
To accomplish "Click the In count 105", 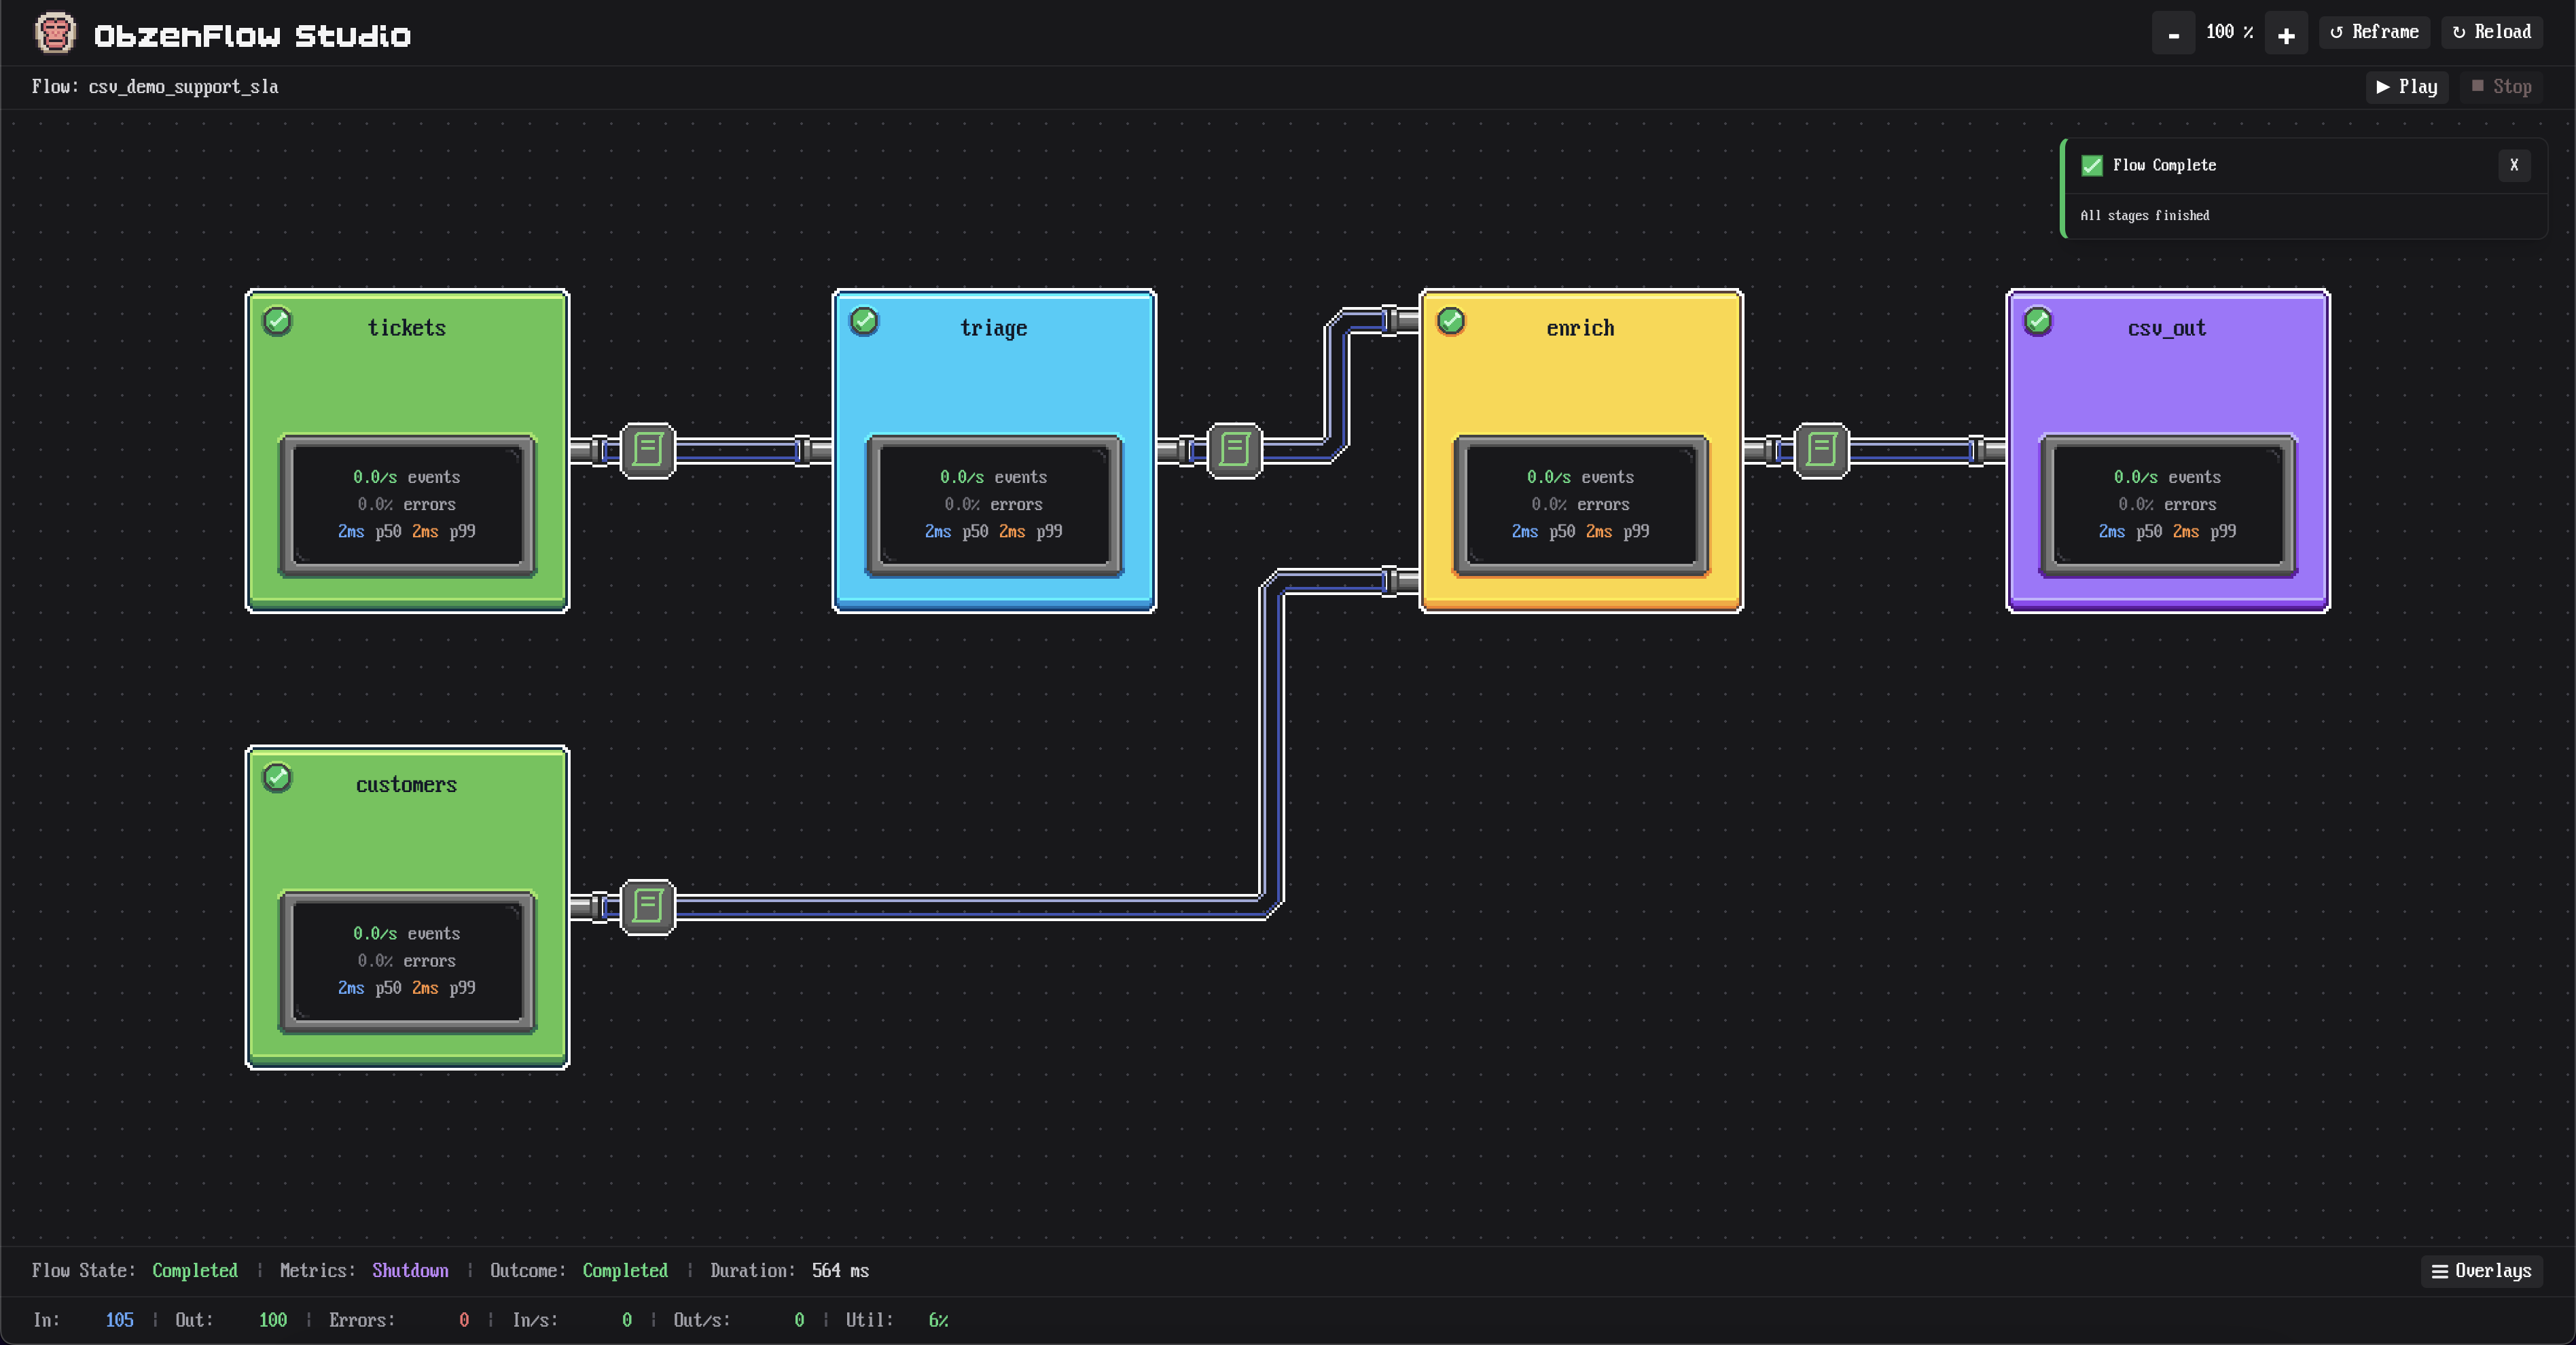I will pos(119,1320).
